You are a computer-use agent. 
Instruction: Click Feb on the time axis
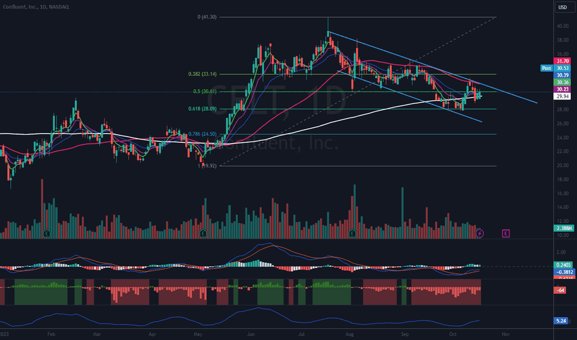click(x=51, y=334)
